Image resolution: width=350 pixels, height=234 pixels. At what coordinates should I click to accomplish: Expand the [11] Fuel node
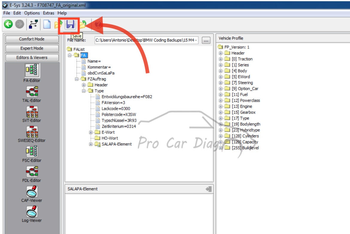point(220,95)
